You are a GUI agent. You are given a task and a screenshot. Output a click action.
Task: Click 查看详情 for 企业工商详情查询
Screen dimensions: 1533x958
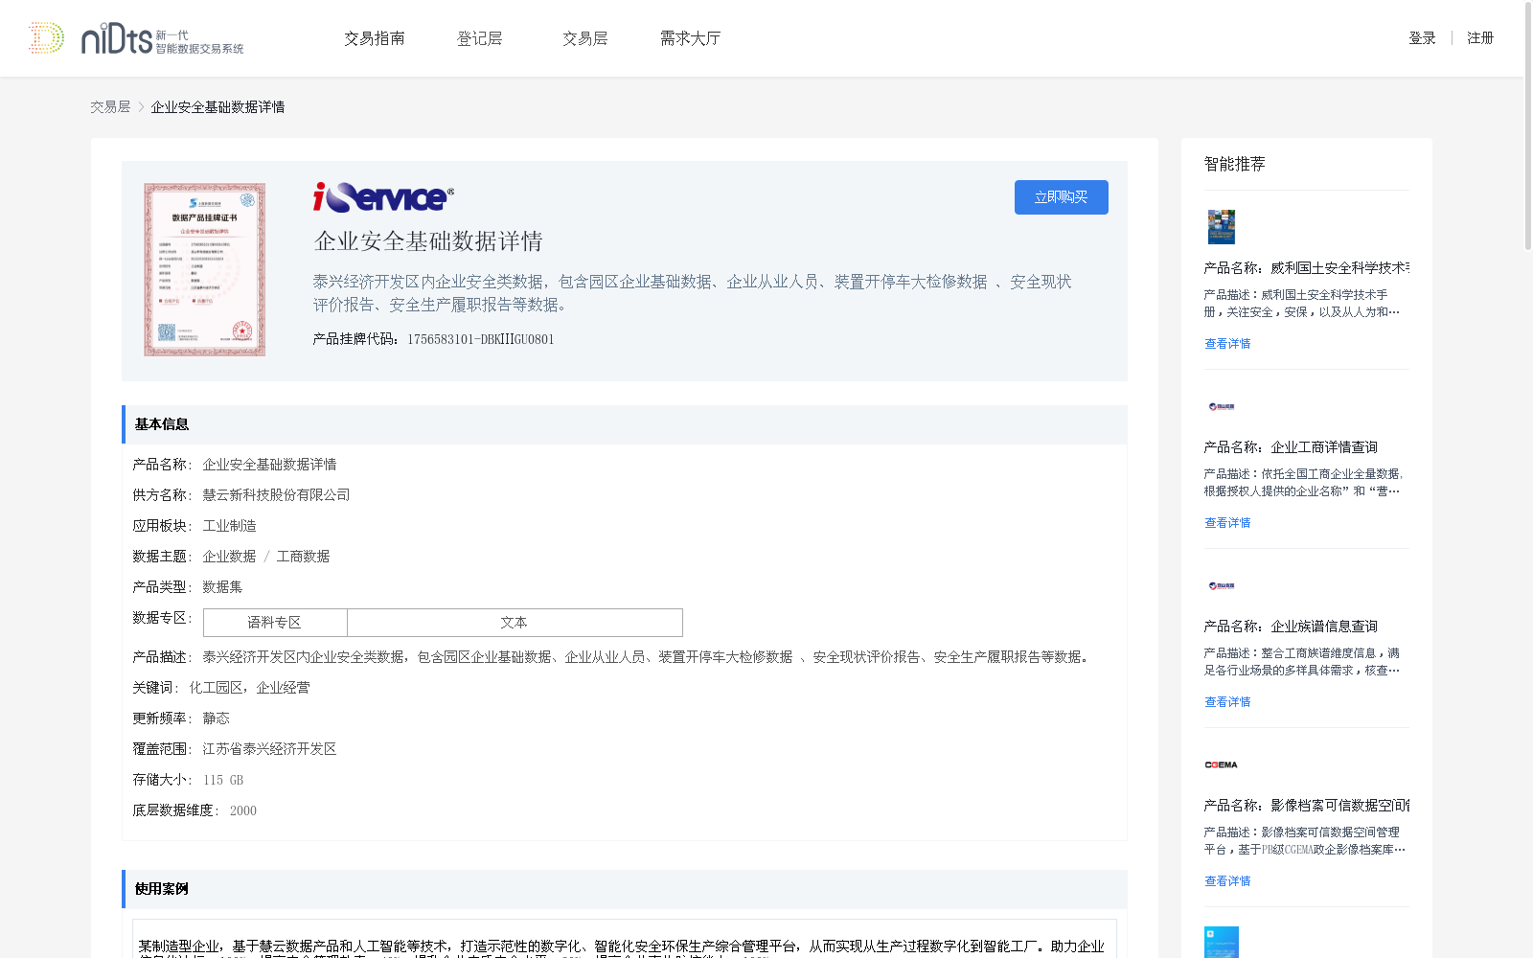pos(1227,523)
